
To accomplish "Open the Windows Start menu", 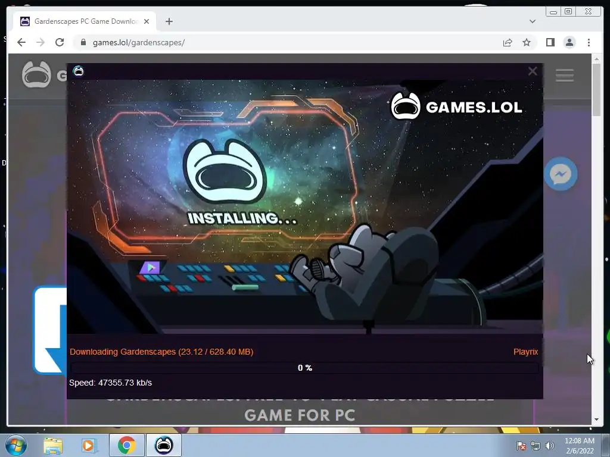I will pyautogui.click(x=16, y=445).
